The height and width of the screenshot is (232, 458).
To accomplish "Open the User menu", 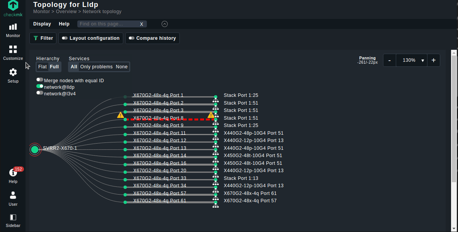I will click(x=13, y=199).
